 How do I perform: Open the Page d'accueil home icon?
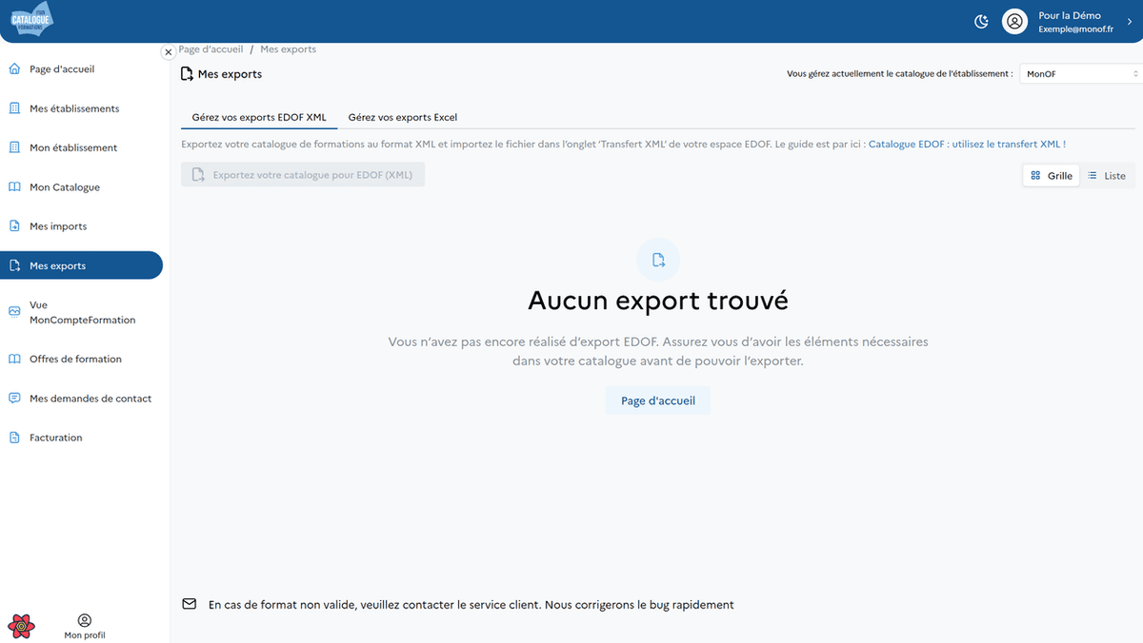pyautogui.click(x=13, y=68)
